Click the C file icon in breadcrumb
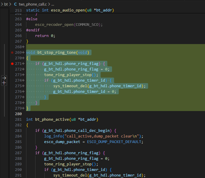Viewport: 205px width, 178px height. pyautogui.click(x=16, y=4)
